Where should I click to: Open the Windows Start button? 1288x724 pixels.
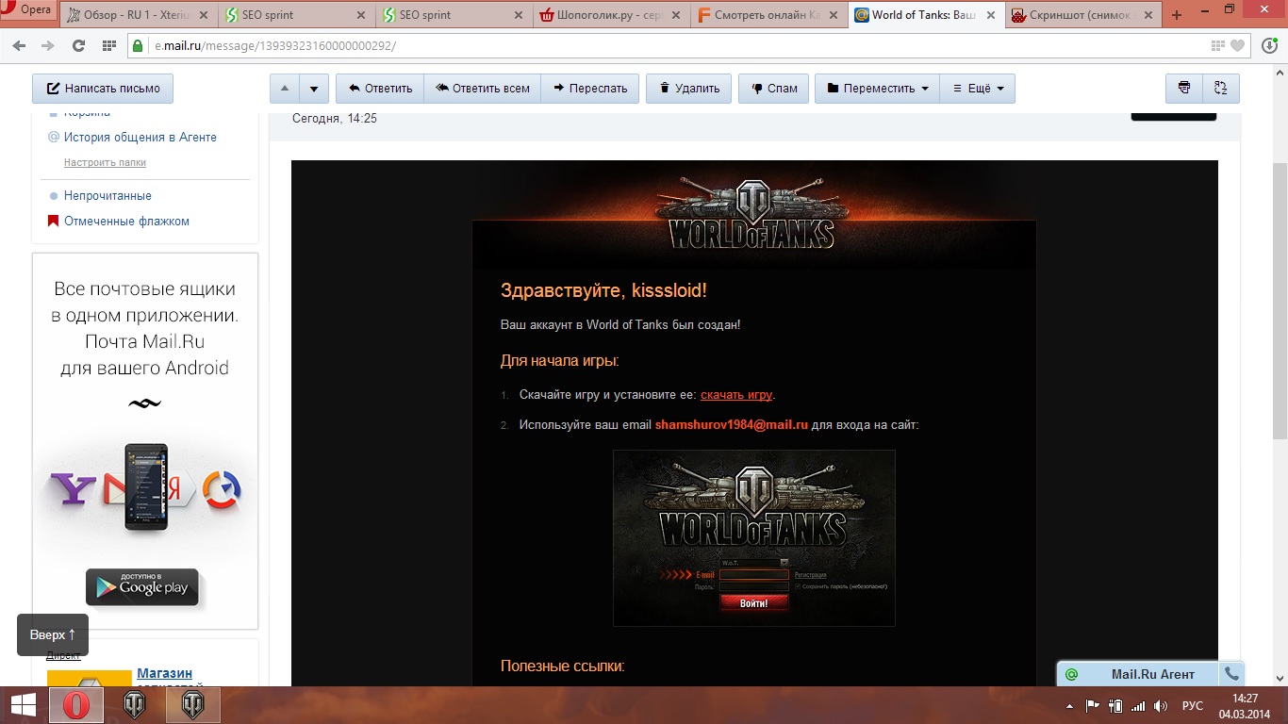(x=23, y=705)
